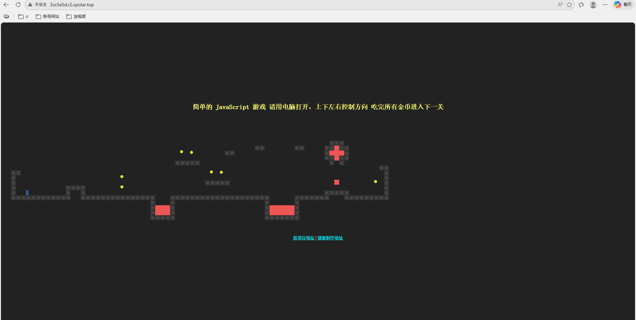The width and height of the screenshot is (636, 320).
Task: Reload the page with the refresh icon
Action: [x=18, y=5]
